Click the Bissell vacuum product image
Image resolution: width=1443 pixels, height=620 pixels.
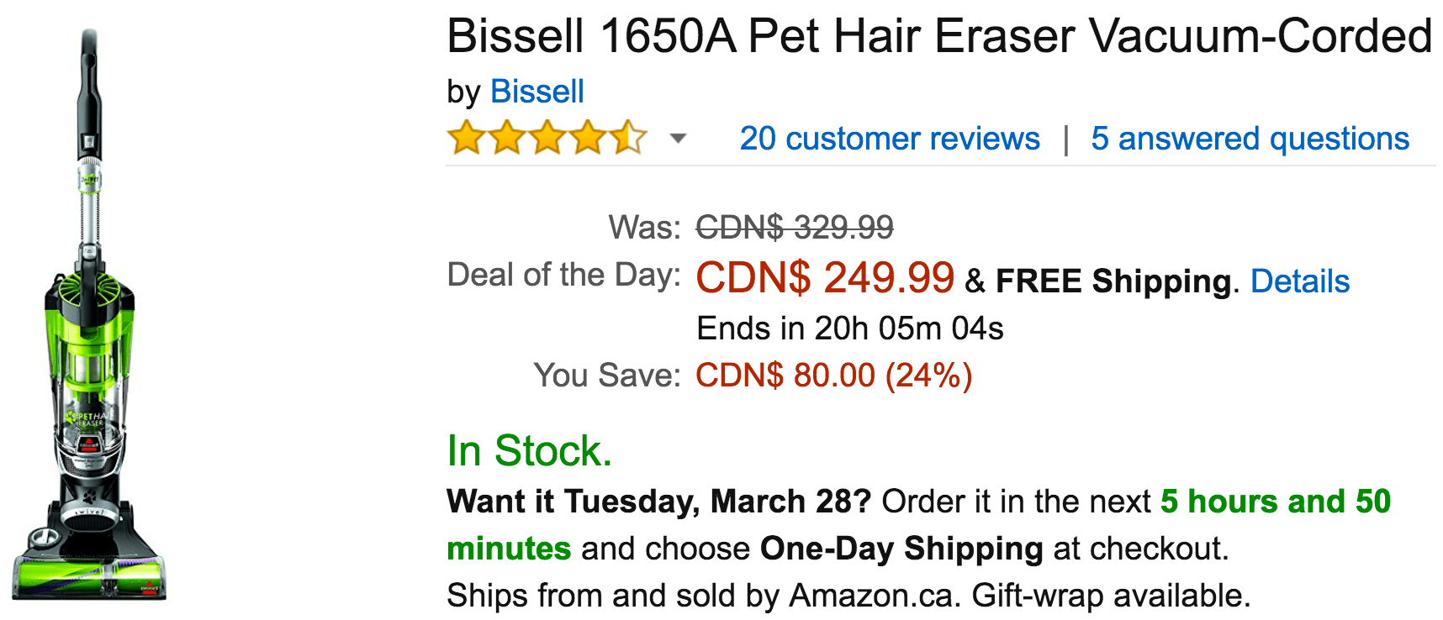[90, 319]
